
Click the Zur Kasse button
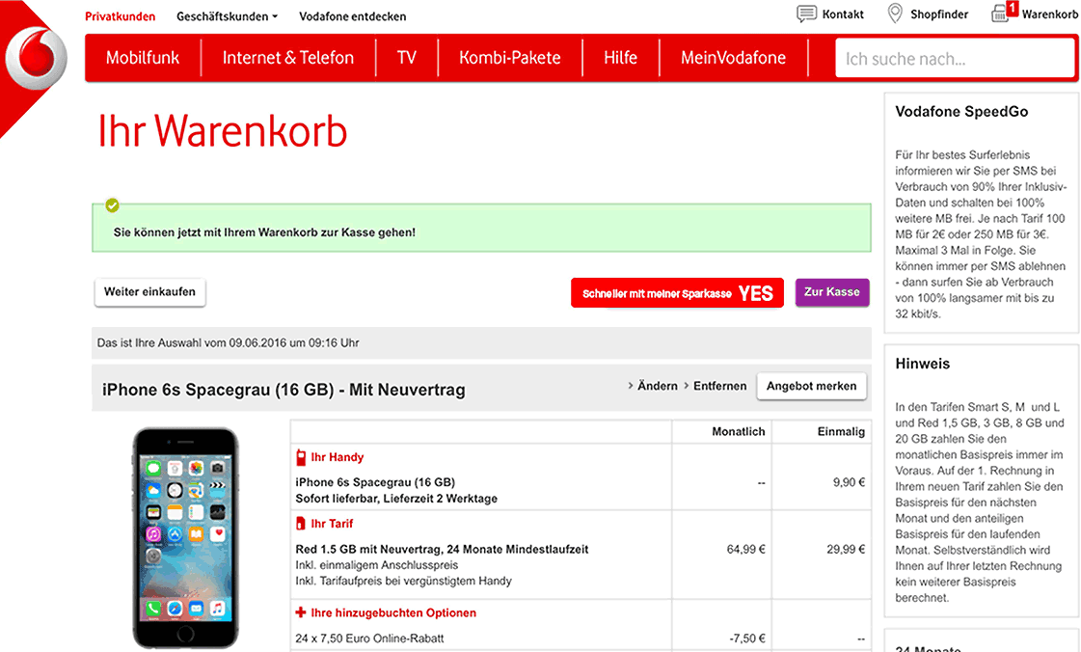[832, 292]
